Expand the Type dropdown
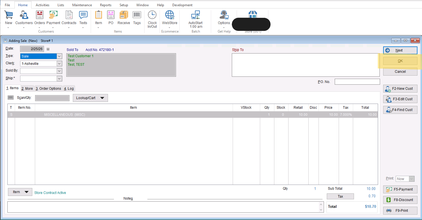This screenshot has height=220, width=422. point(59,56)
